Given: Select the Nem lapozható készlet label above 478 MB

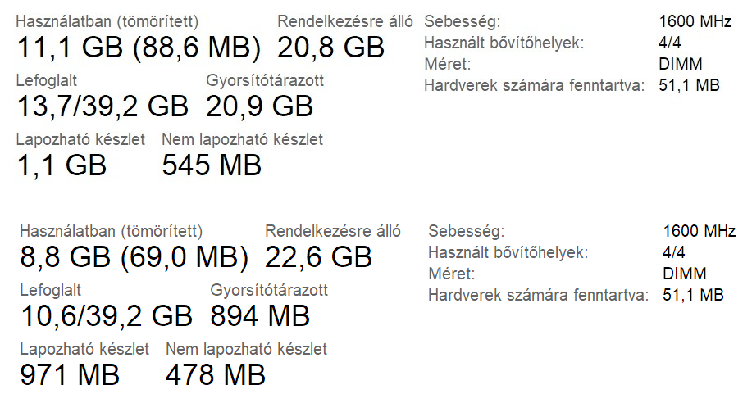Looking at the screenshot, I should point(246,349).
